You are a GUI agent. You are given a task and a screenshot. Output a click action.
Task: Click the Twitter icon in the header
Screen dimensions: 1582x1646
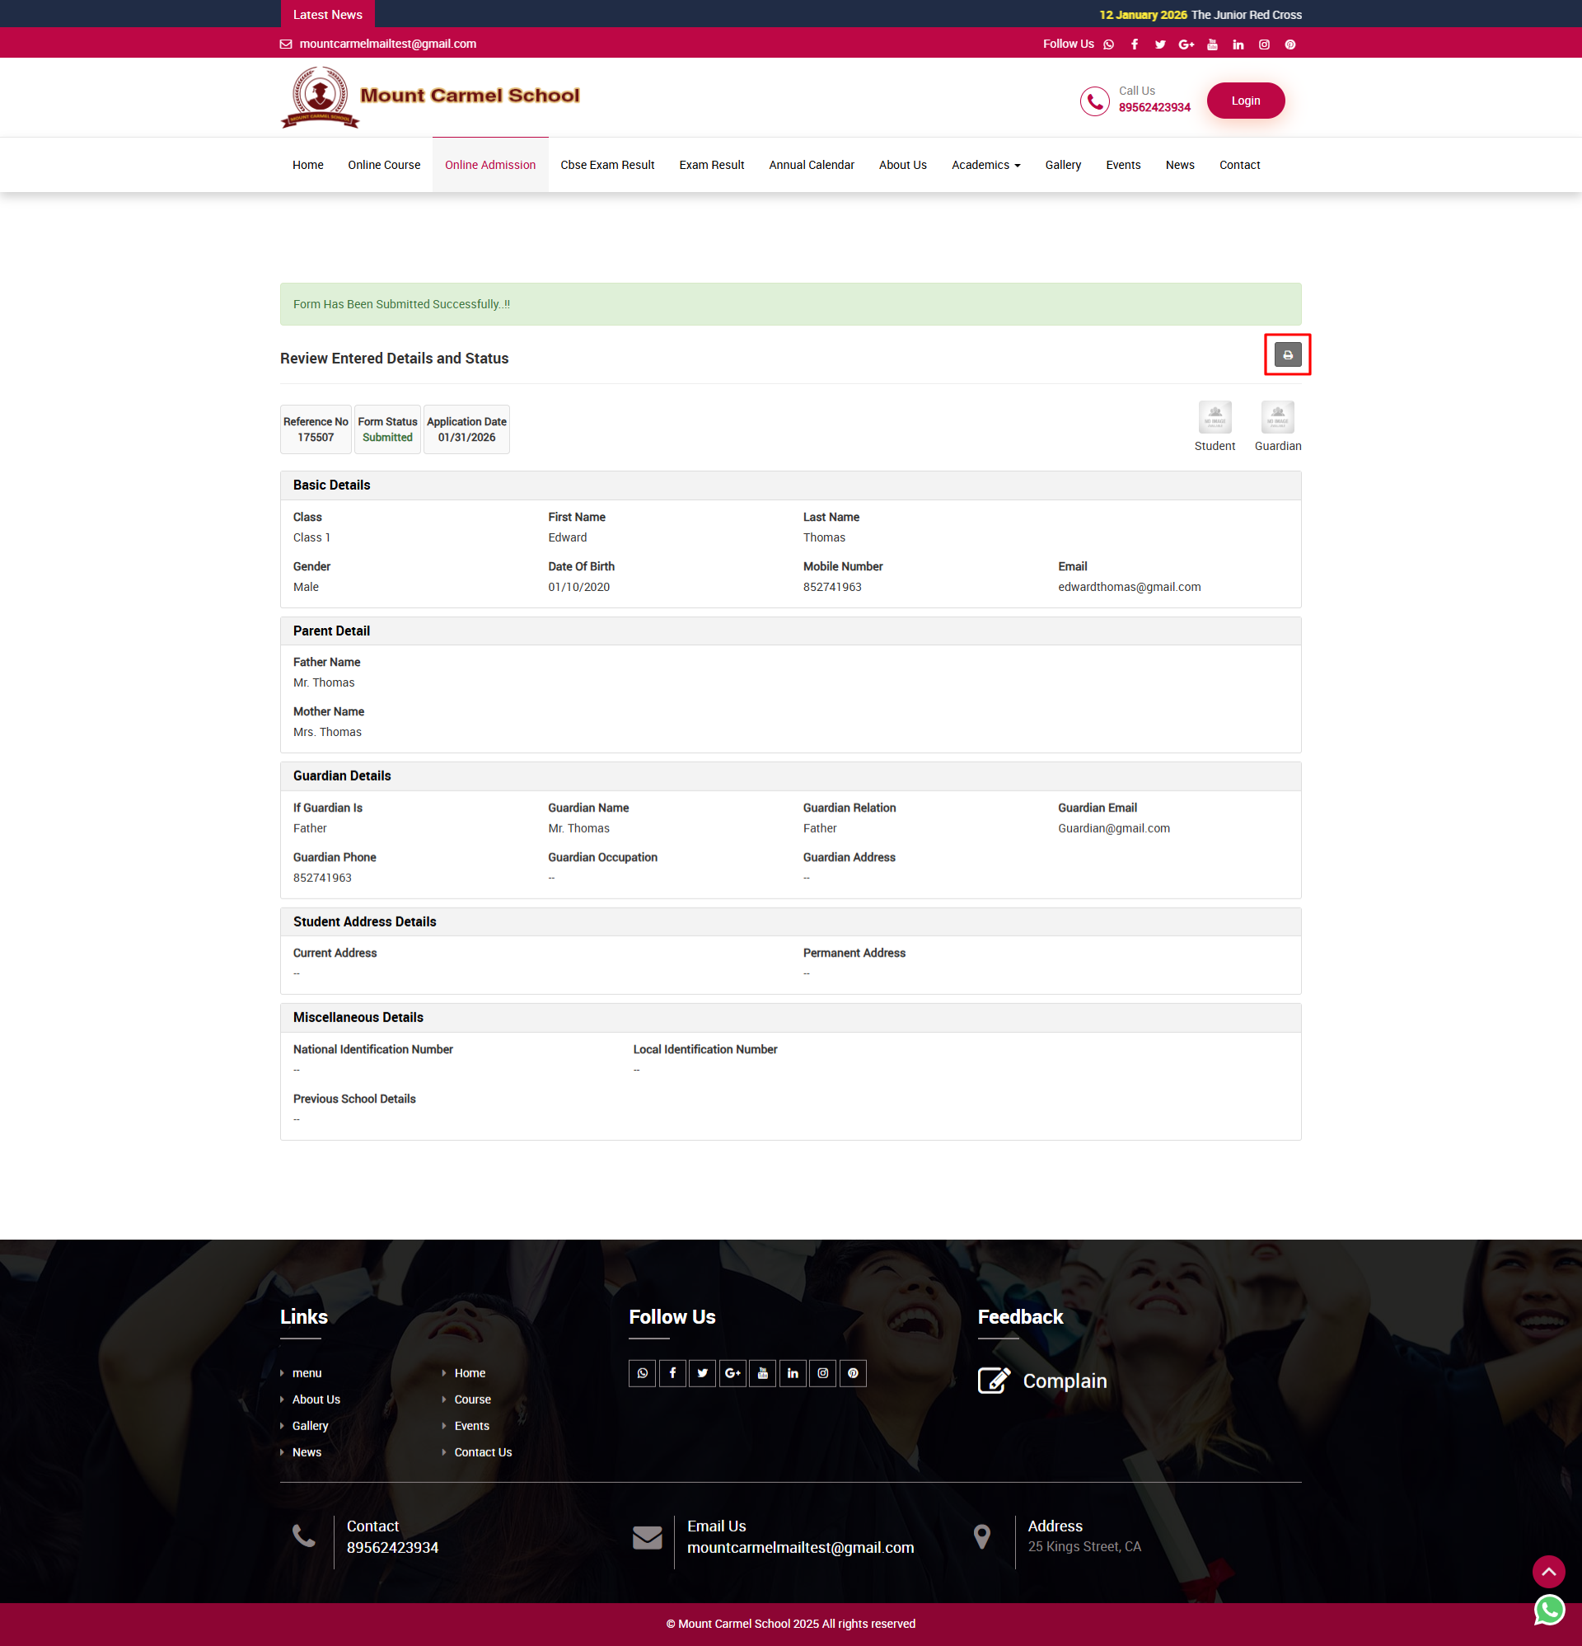pos(1160,45)
